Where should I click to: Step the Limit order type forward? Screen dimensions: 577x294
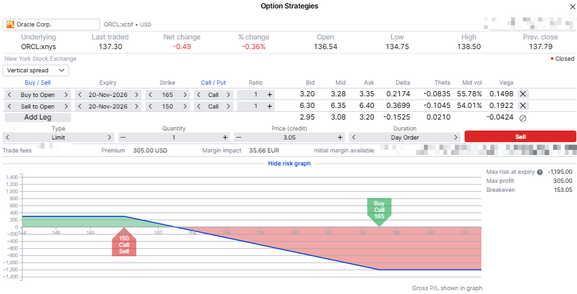(x=109, y=137)
